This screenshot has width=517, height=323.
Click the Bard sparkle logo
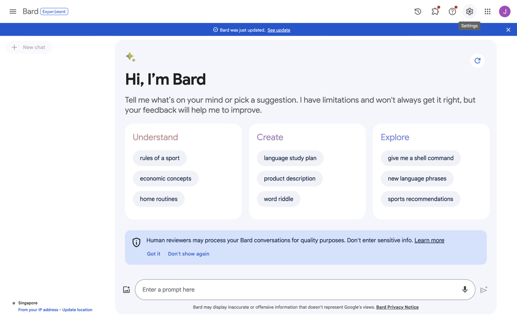(131, 57)
